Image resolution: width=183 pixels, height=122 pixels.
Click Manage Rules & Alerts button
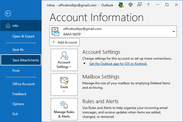[64, 109]
